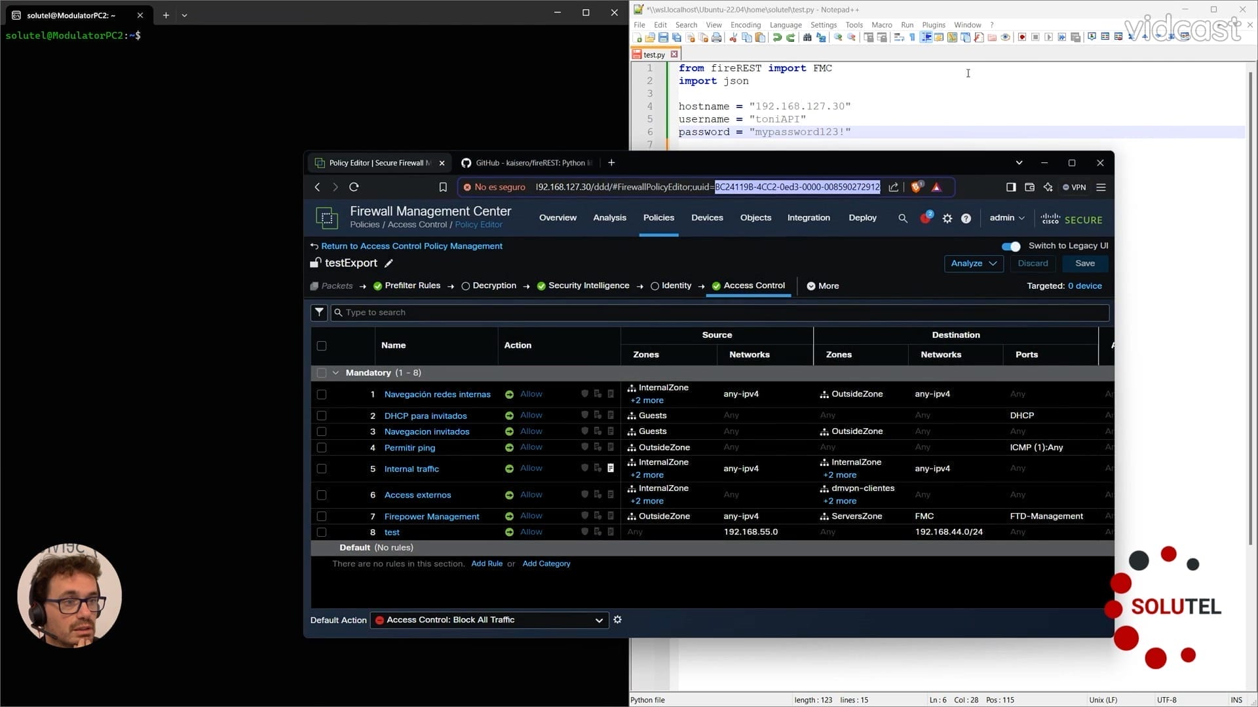
Task: Open the help question mark icon
Action: [x=966, y=219]
